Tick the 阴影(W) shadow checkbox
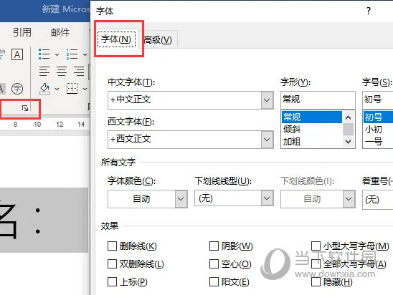The height and width of the screenshot is (295, 393). click(x=214, y=246)
